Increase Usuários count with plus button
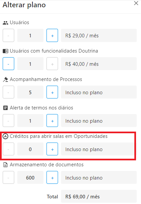141x204 pixels. [52, 35]
